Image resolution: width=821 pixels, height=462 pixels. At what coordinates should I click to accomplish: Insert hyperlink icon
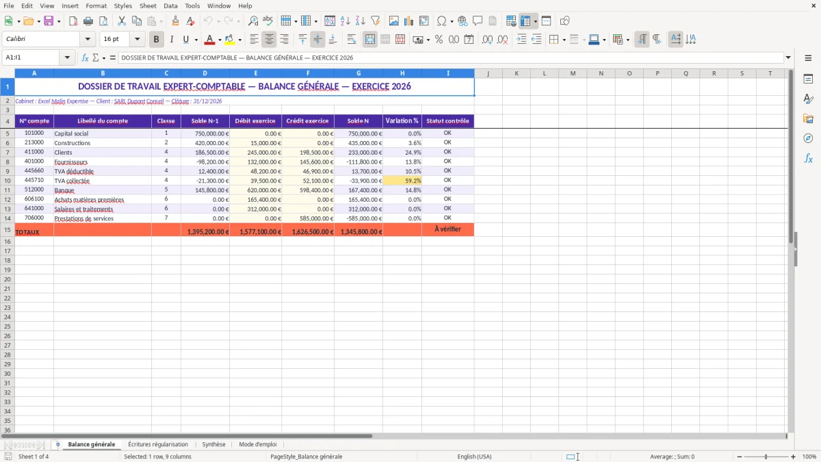[462, 21]
